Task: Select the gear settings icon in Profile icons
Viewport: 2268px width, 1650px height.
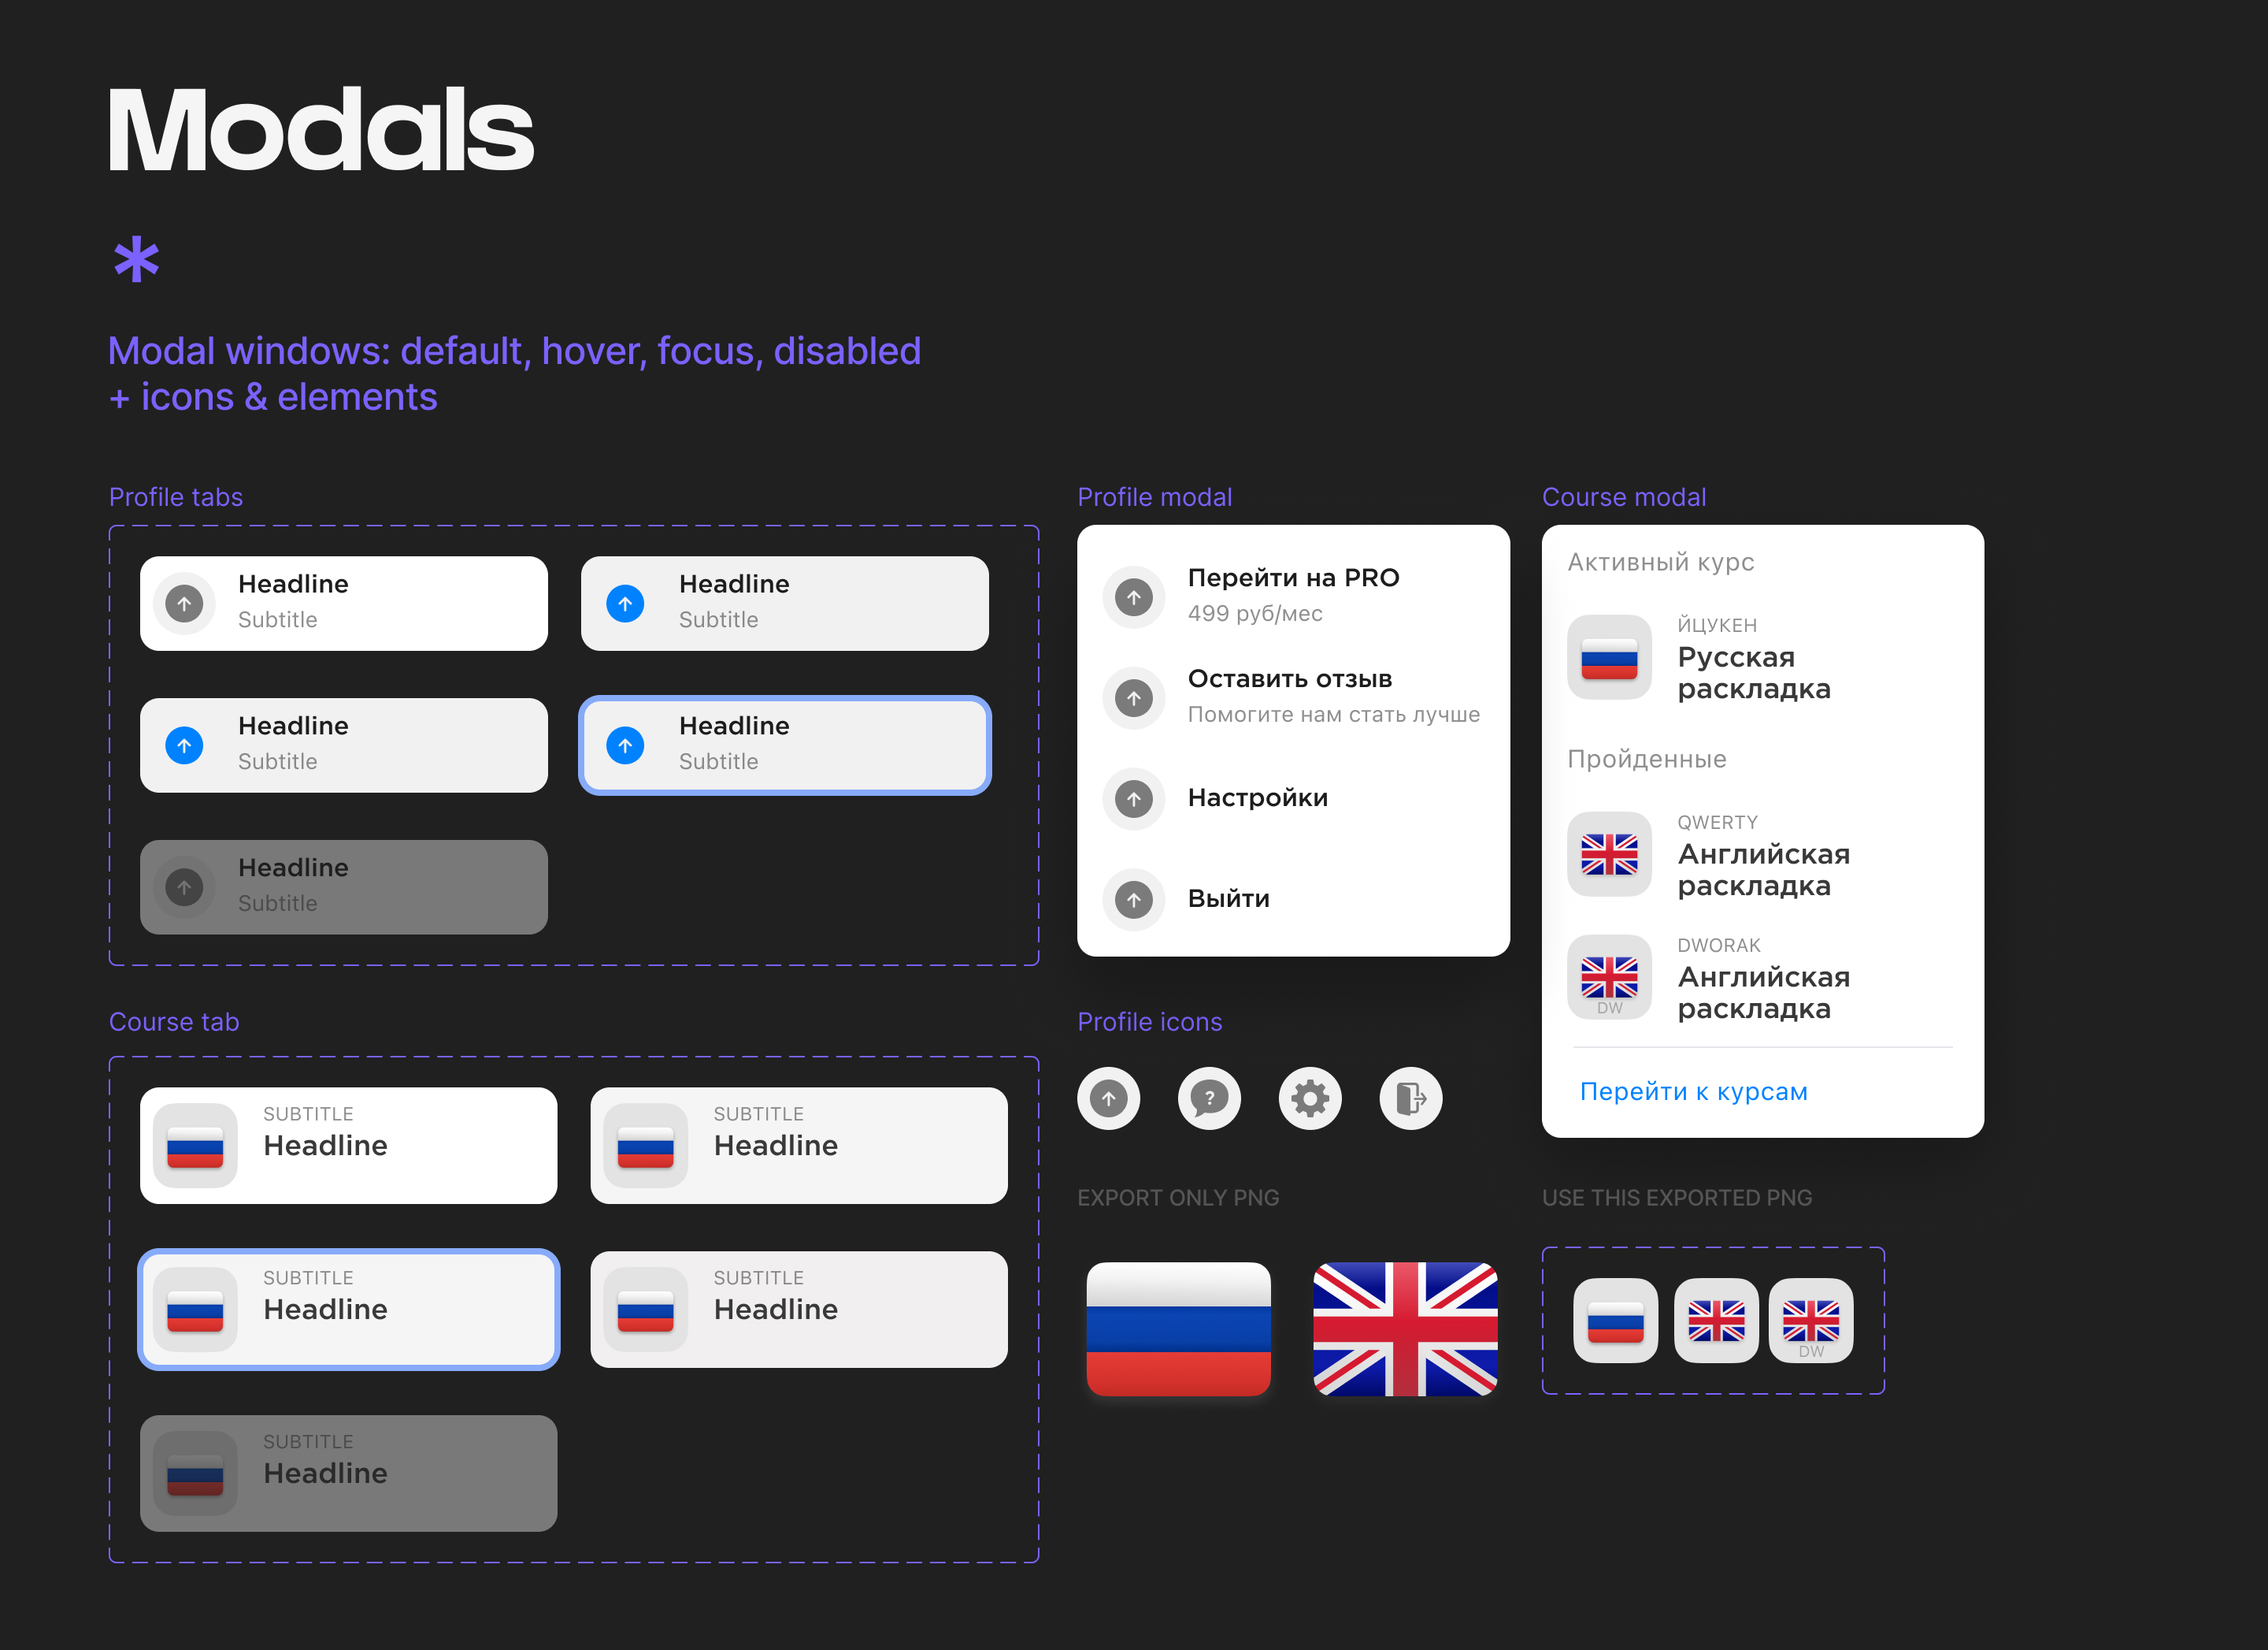Action: pos(1311,1098)
